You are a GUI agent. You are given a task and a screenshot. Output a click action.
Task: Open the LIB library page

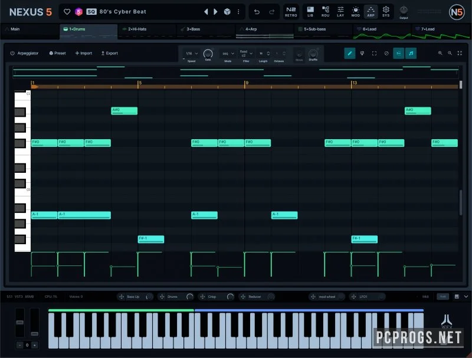pos(310,12)
